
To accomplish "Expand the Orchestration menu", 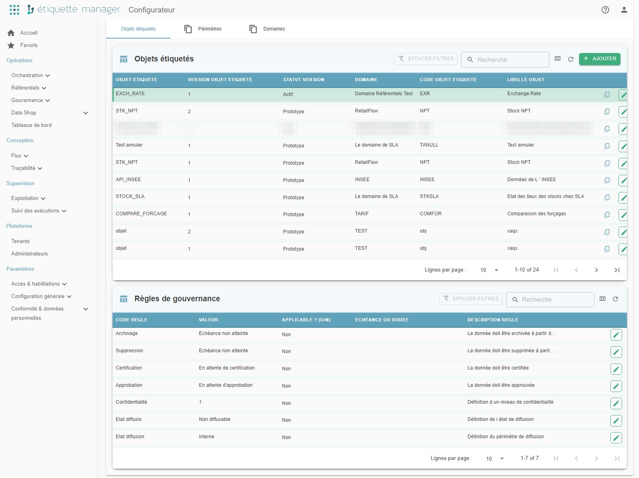I will 31,76.
